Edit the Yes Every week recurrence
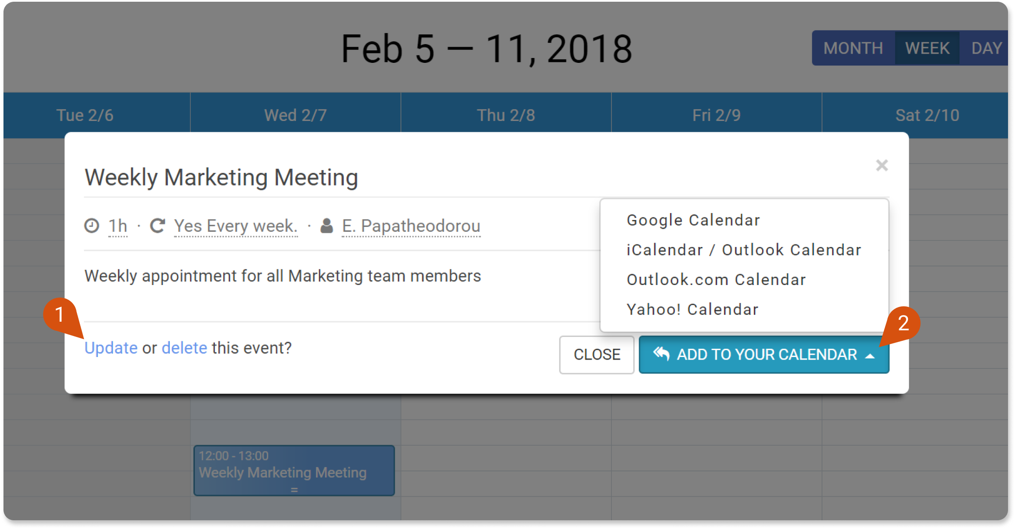This screenshot has height=529, width=1015. [236, 226]
